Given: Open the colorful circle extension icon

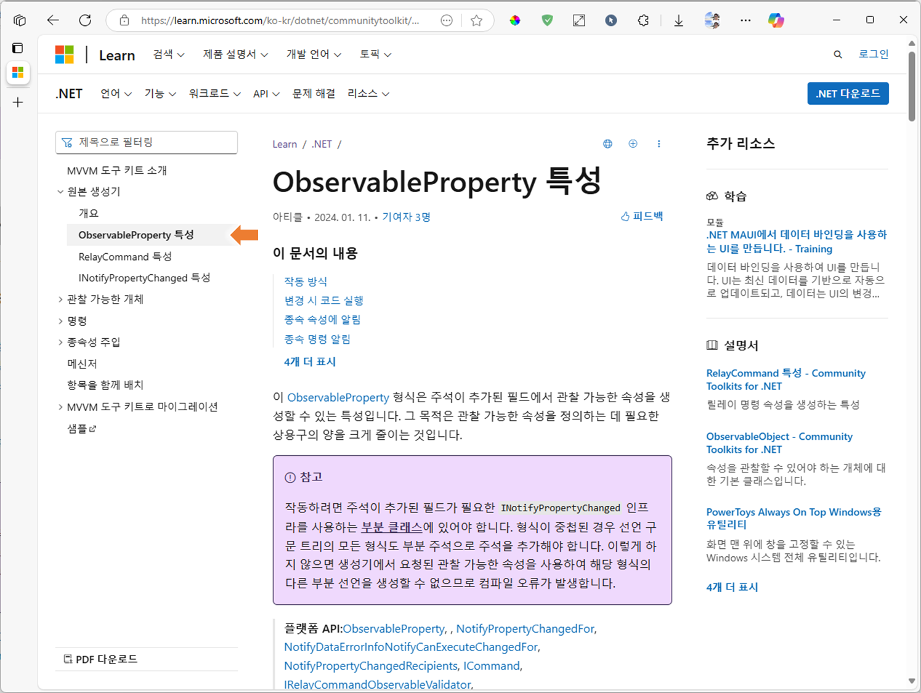Looking at the screenshot, I should click(x=515, y=20).
